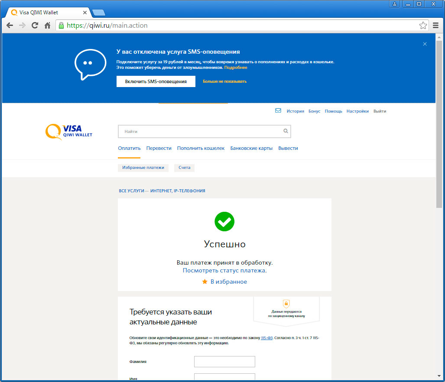445x382 pixels.
Task: Open История in top menu
Action: [x=295, y=111]
